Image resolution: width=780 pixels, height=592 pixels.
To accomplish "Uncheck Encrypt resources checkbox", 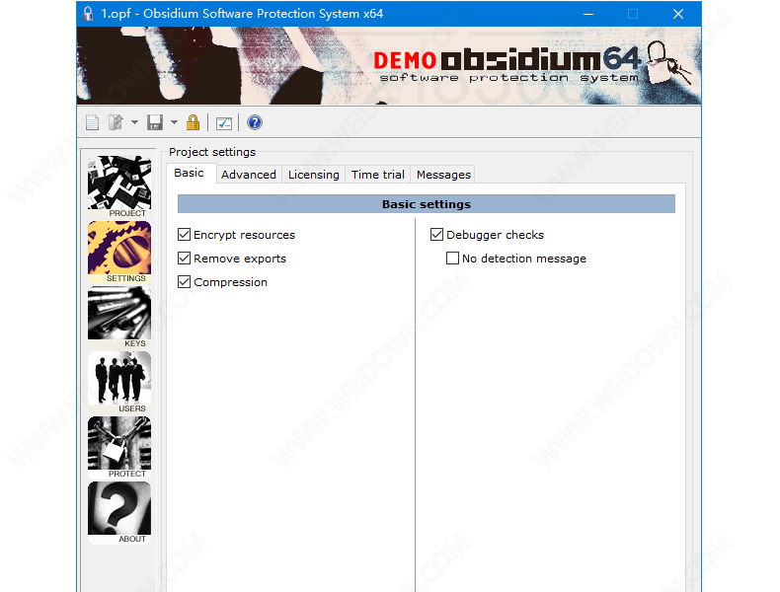I will tap(184, 235).
